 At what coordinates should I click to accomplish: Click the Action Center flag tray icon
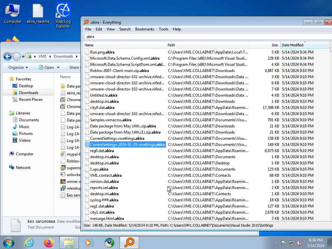[x=283, y=243]
